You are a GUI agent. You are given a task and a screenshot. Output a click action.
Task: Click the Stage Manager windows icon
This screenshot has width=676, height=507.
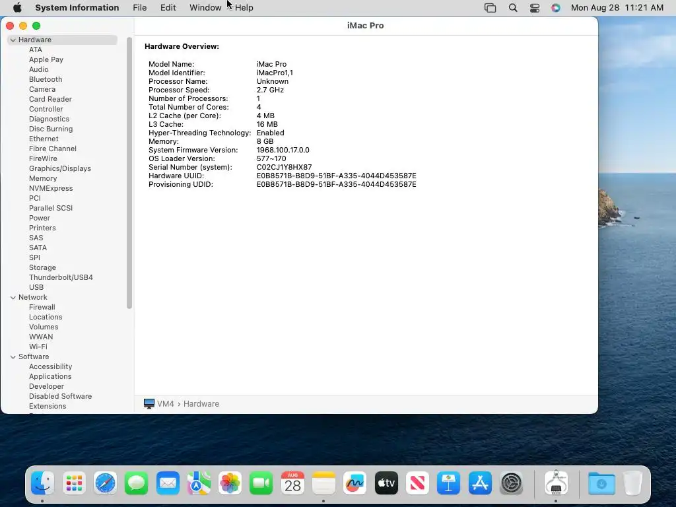490,8
